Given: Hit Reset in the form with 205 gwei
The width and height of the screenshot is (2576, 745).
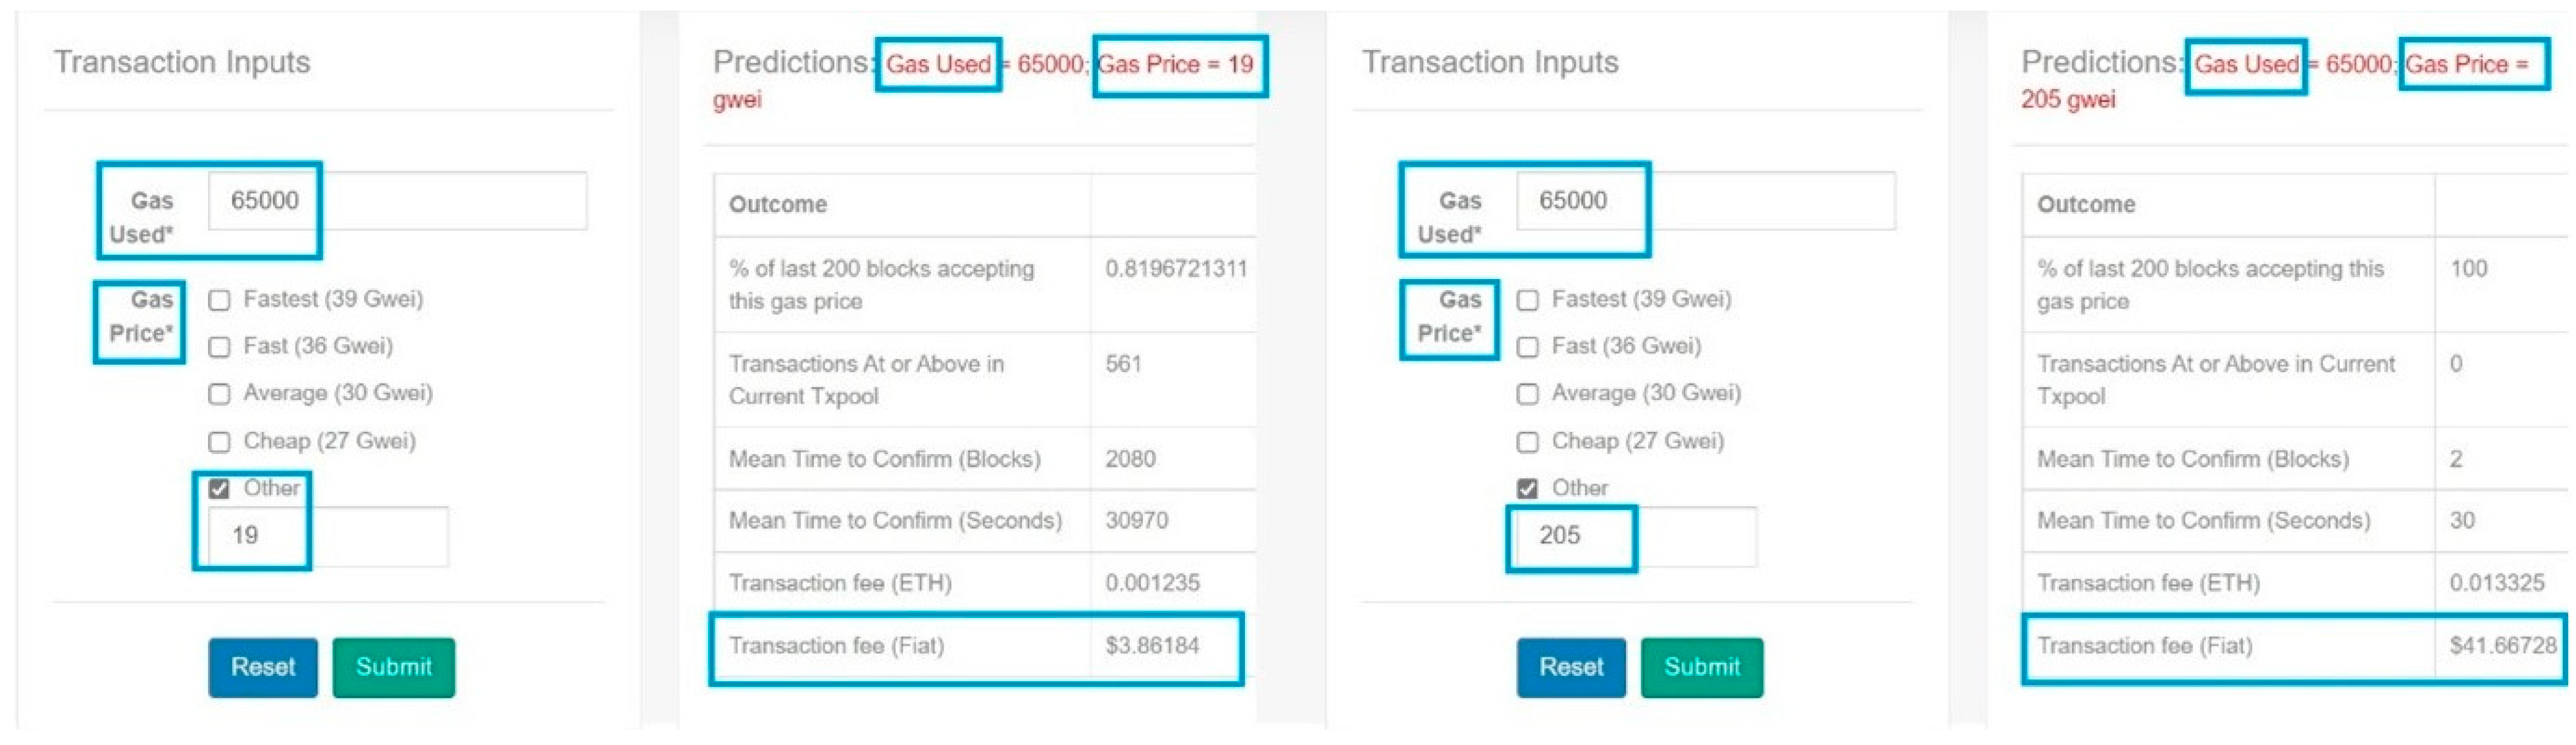Looking at the screenshot, I should point(1570,667).
